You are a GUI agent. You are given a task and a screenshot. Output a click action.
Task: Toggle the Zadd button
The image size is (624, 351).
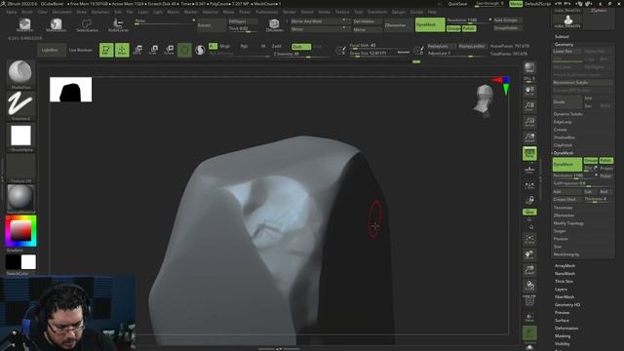277,46
